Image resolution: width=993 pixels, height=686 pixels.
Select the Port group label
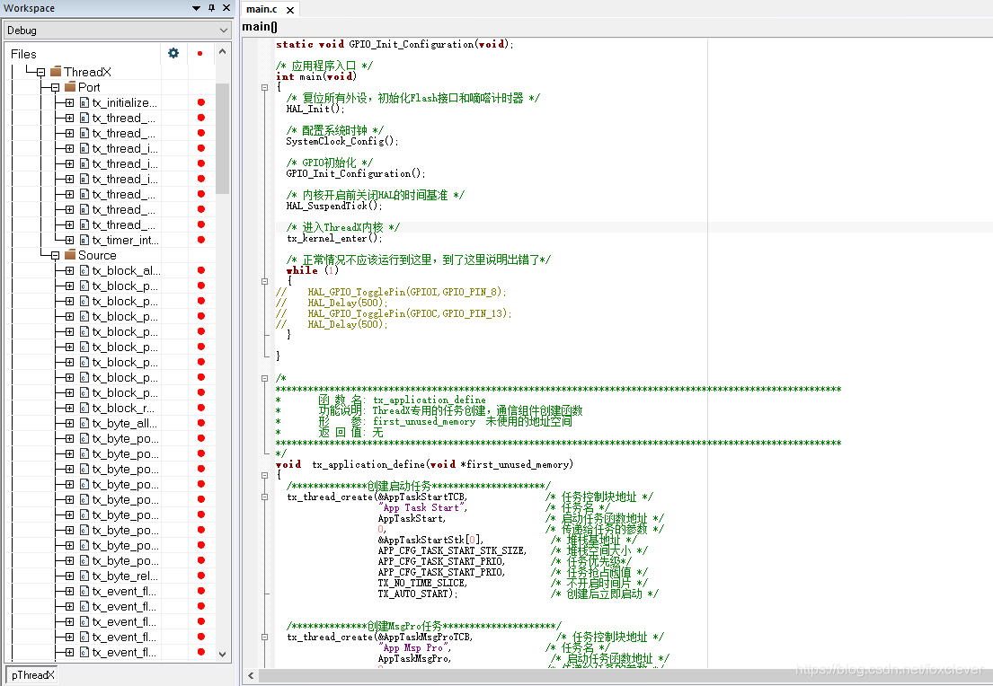89,87
